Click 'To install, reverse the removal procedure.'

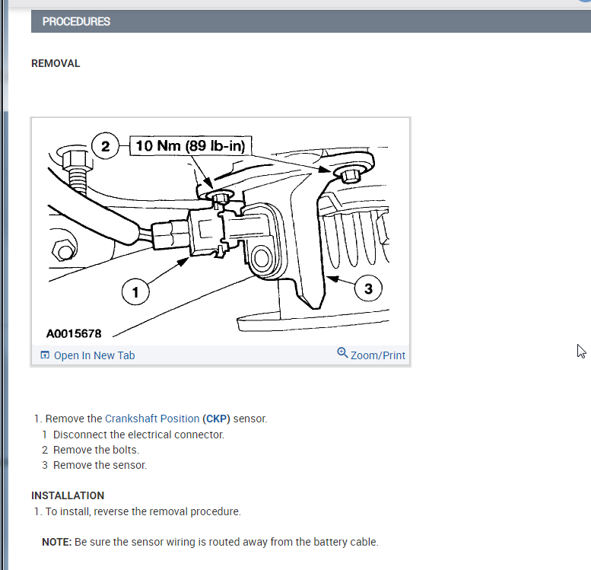(x=143, y=511)
